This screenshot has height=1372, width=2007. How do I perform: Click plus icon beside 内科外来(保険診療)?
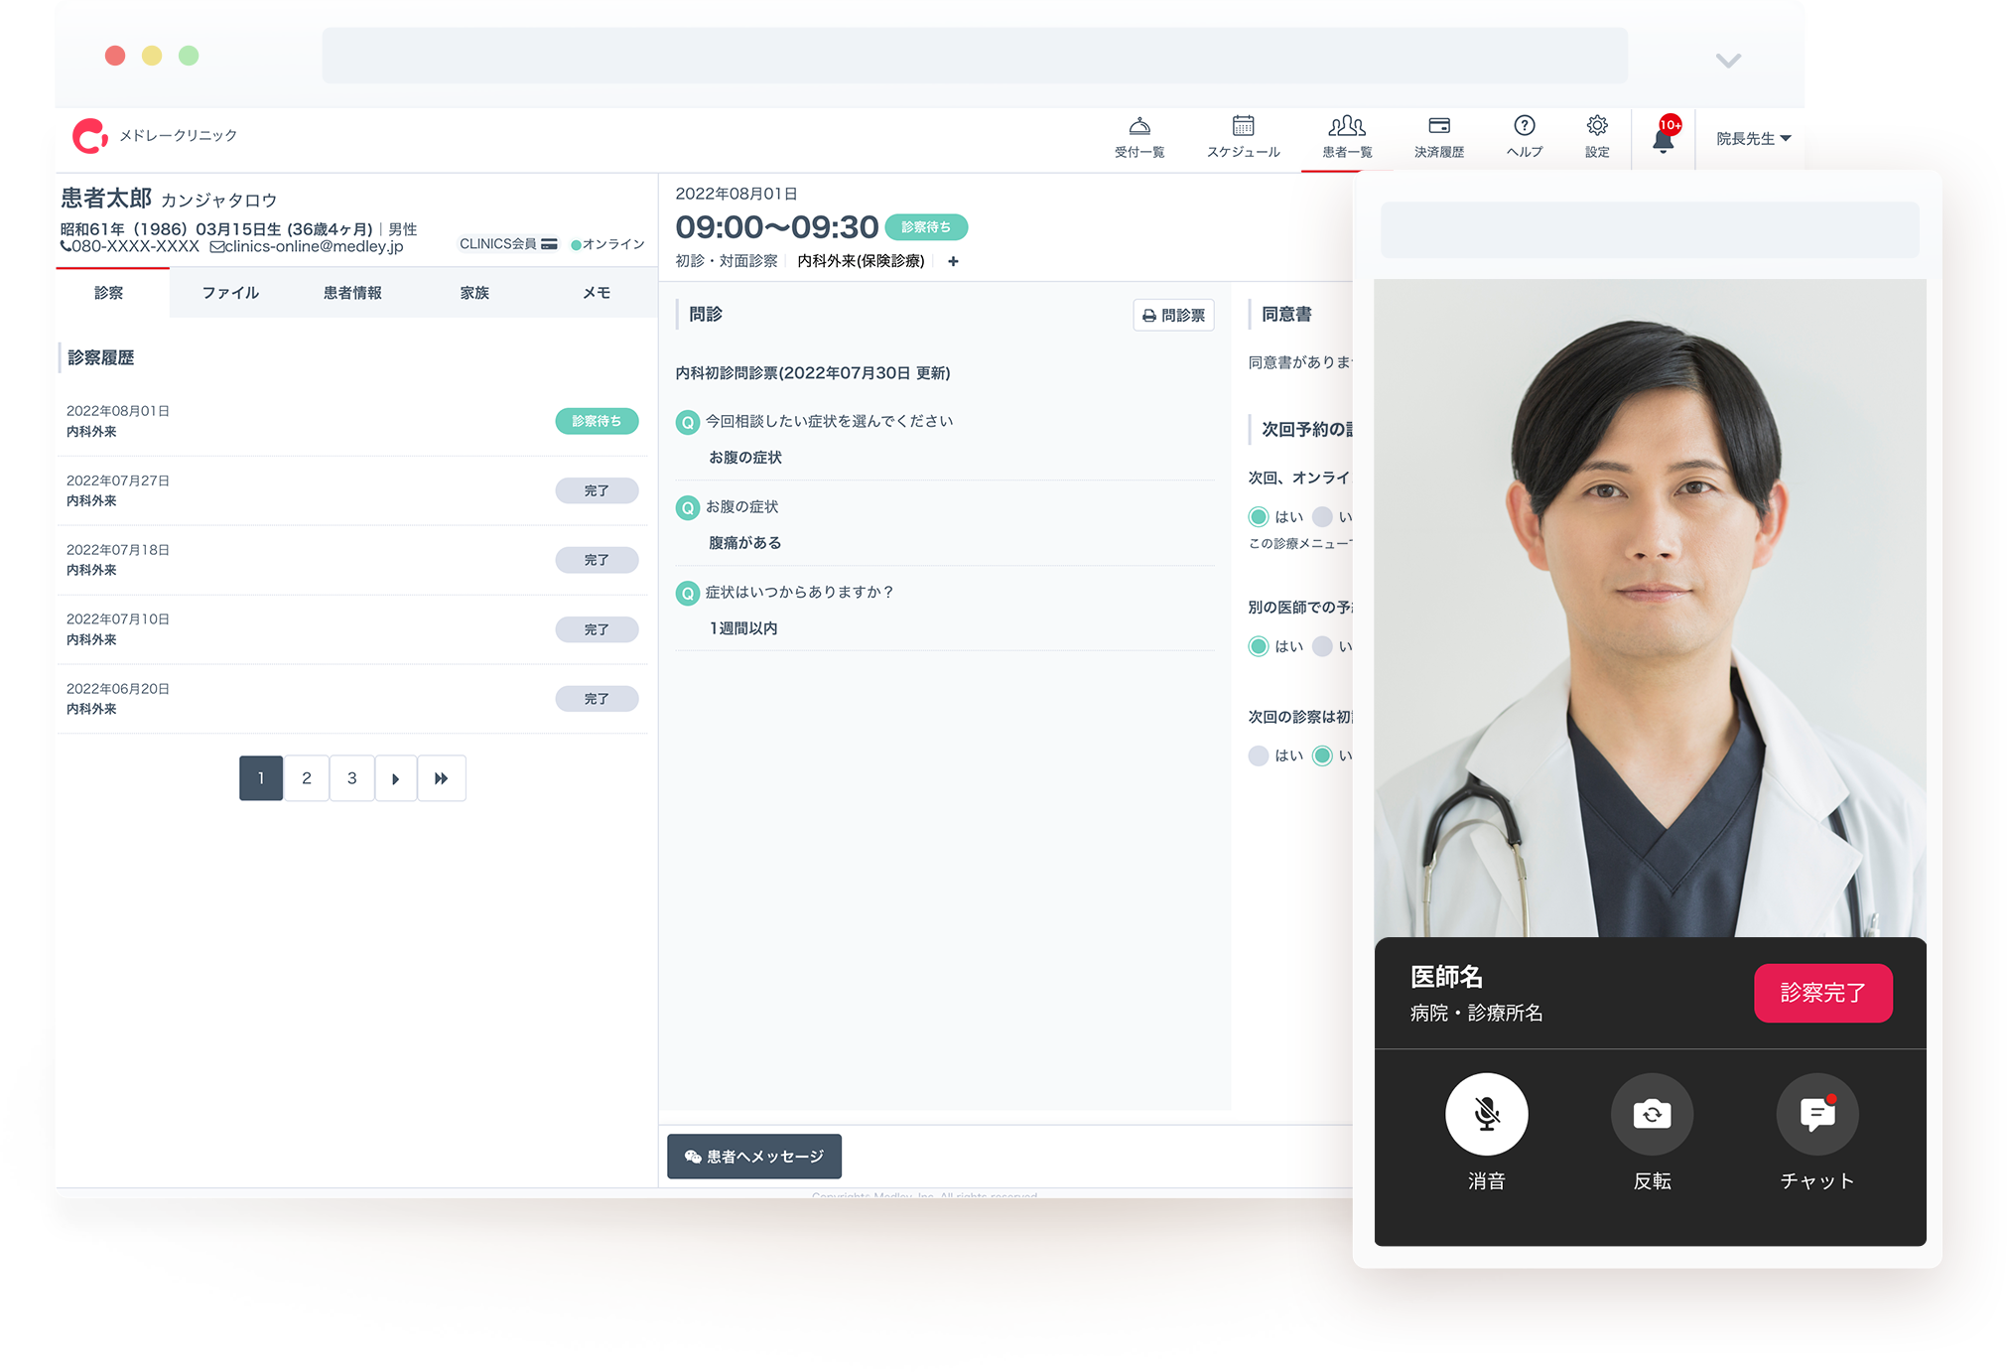[x=953, y=261]
